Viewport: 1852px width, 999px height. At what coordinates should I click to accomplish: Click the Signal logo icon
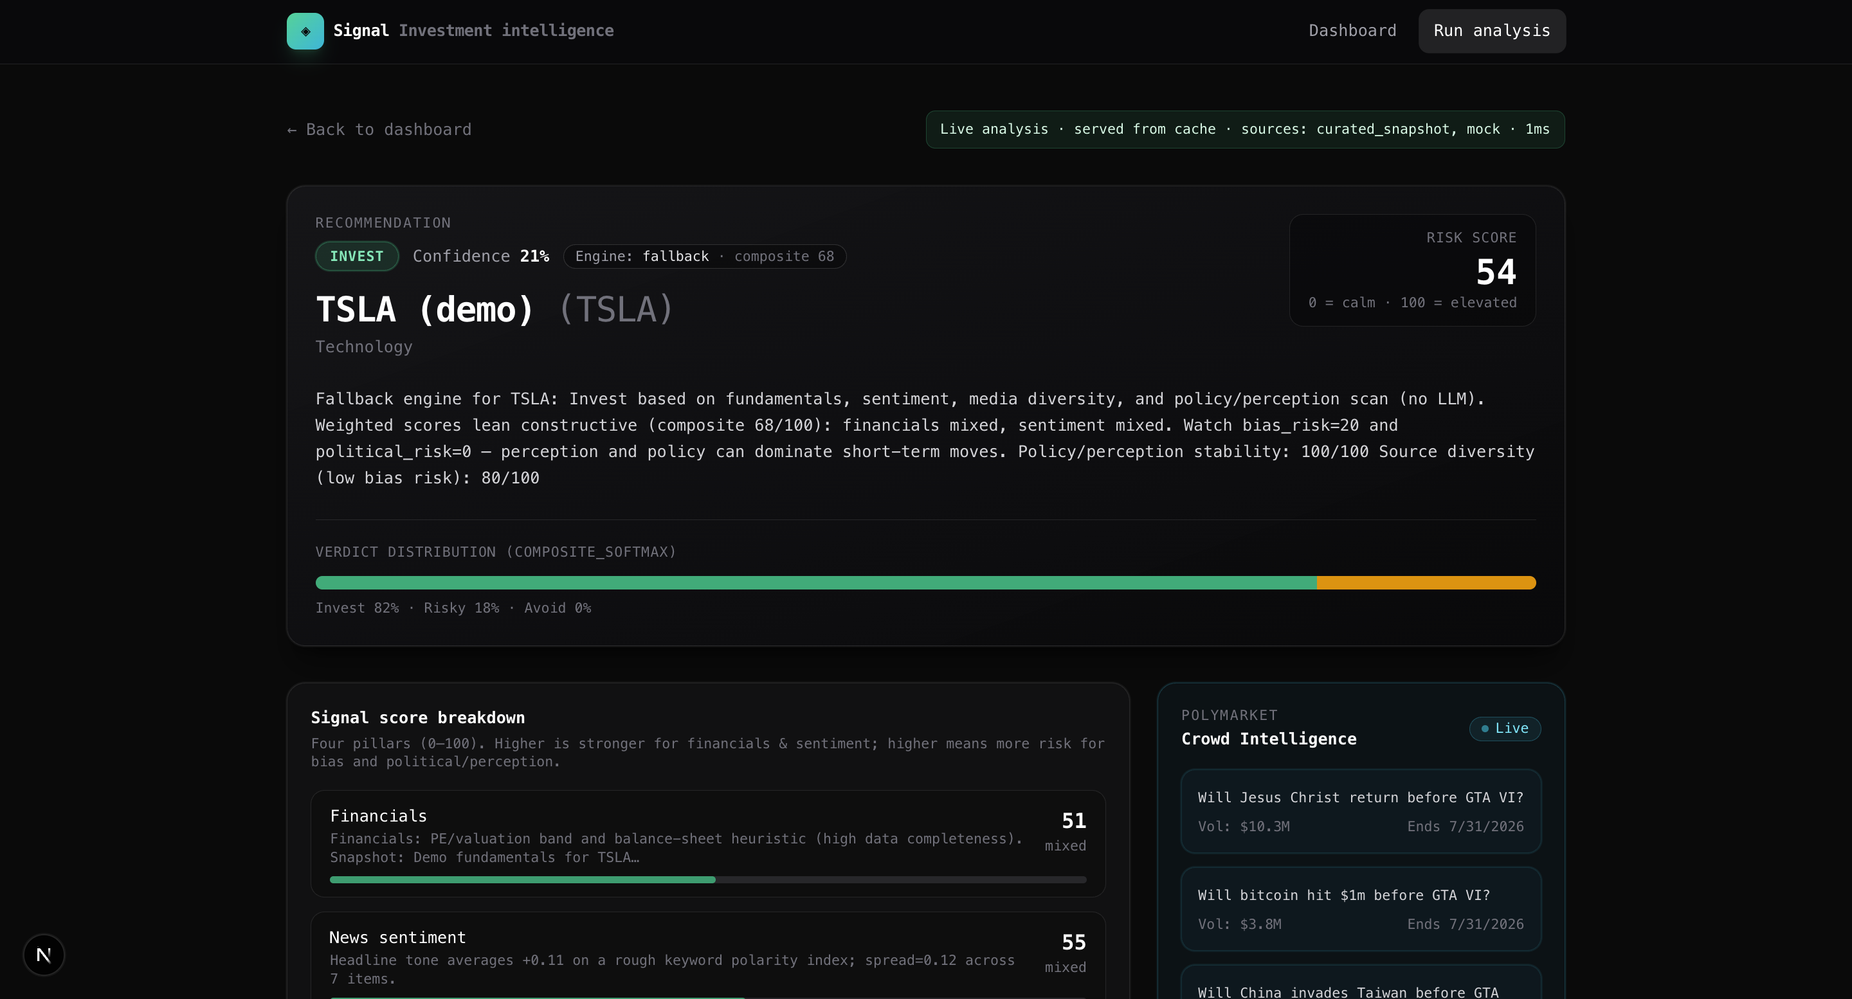[x=305, y=31]
